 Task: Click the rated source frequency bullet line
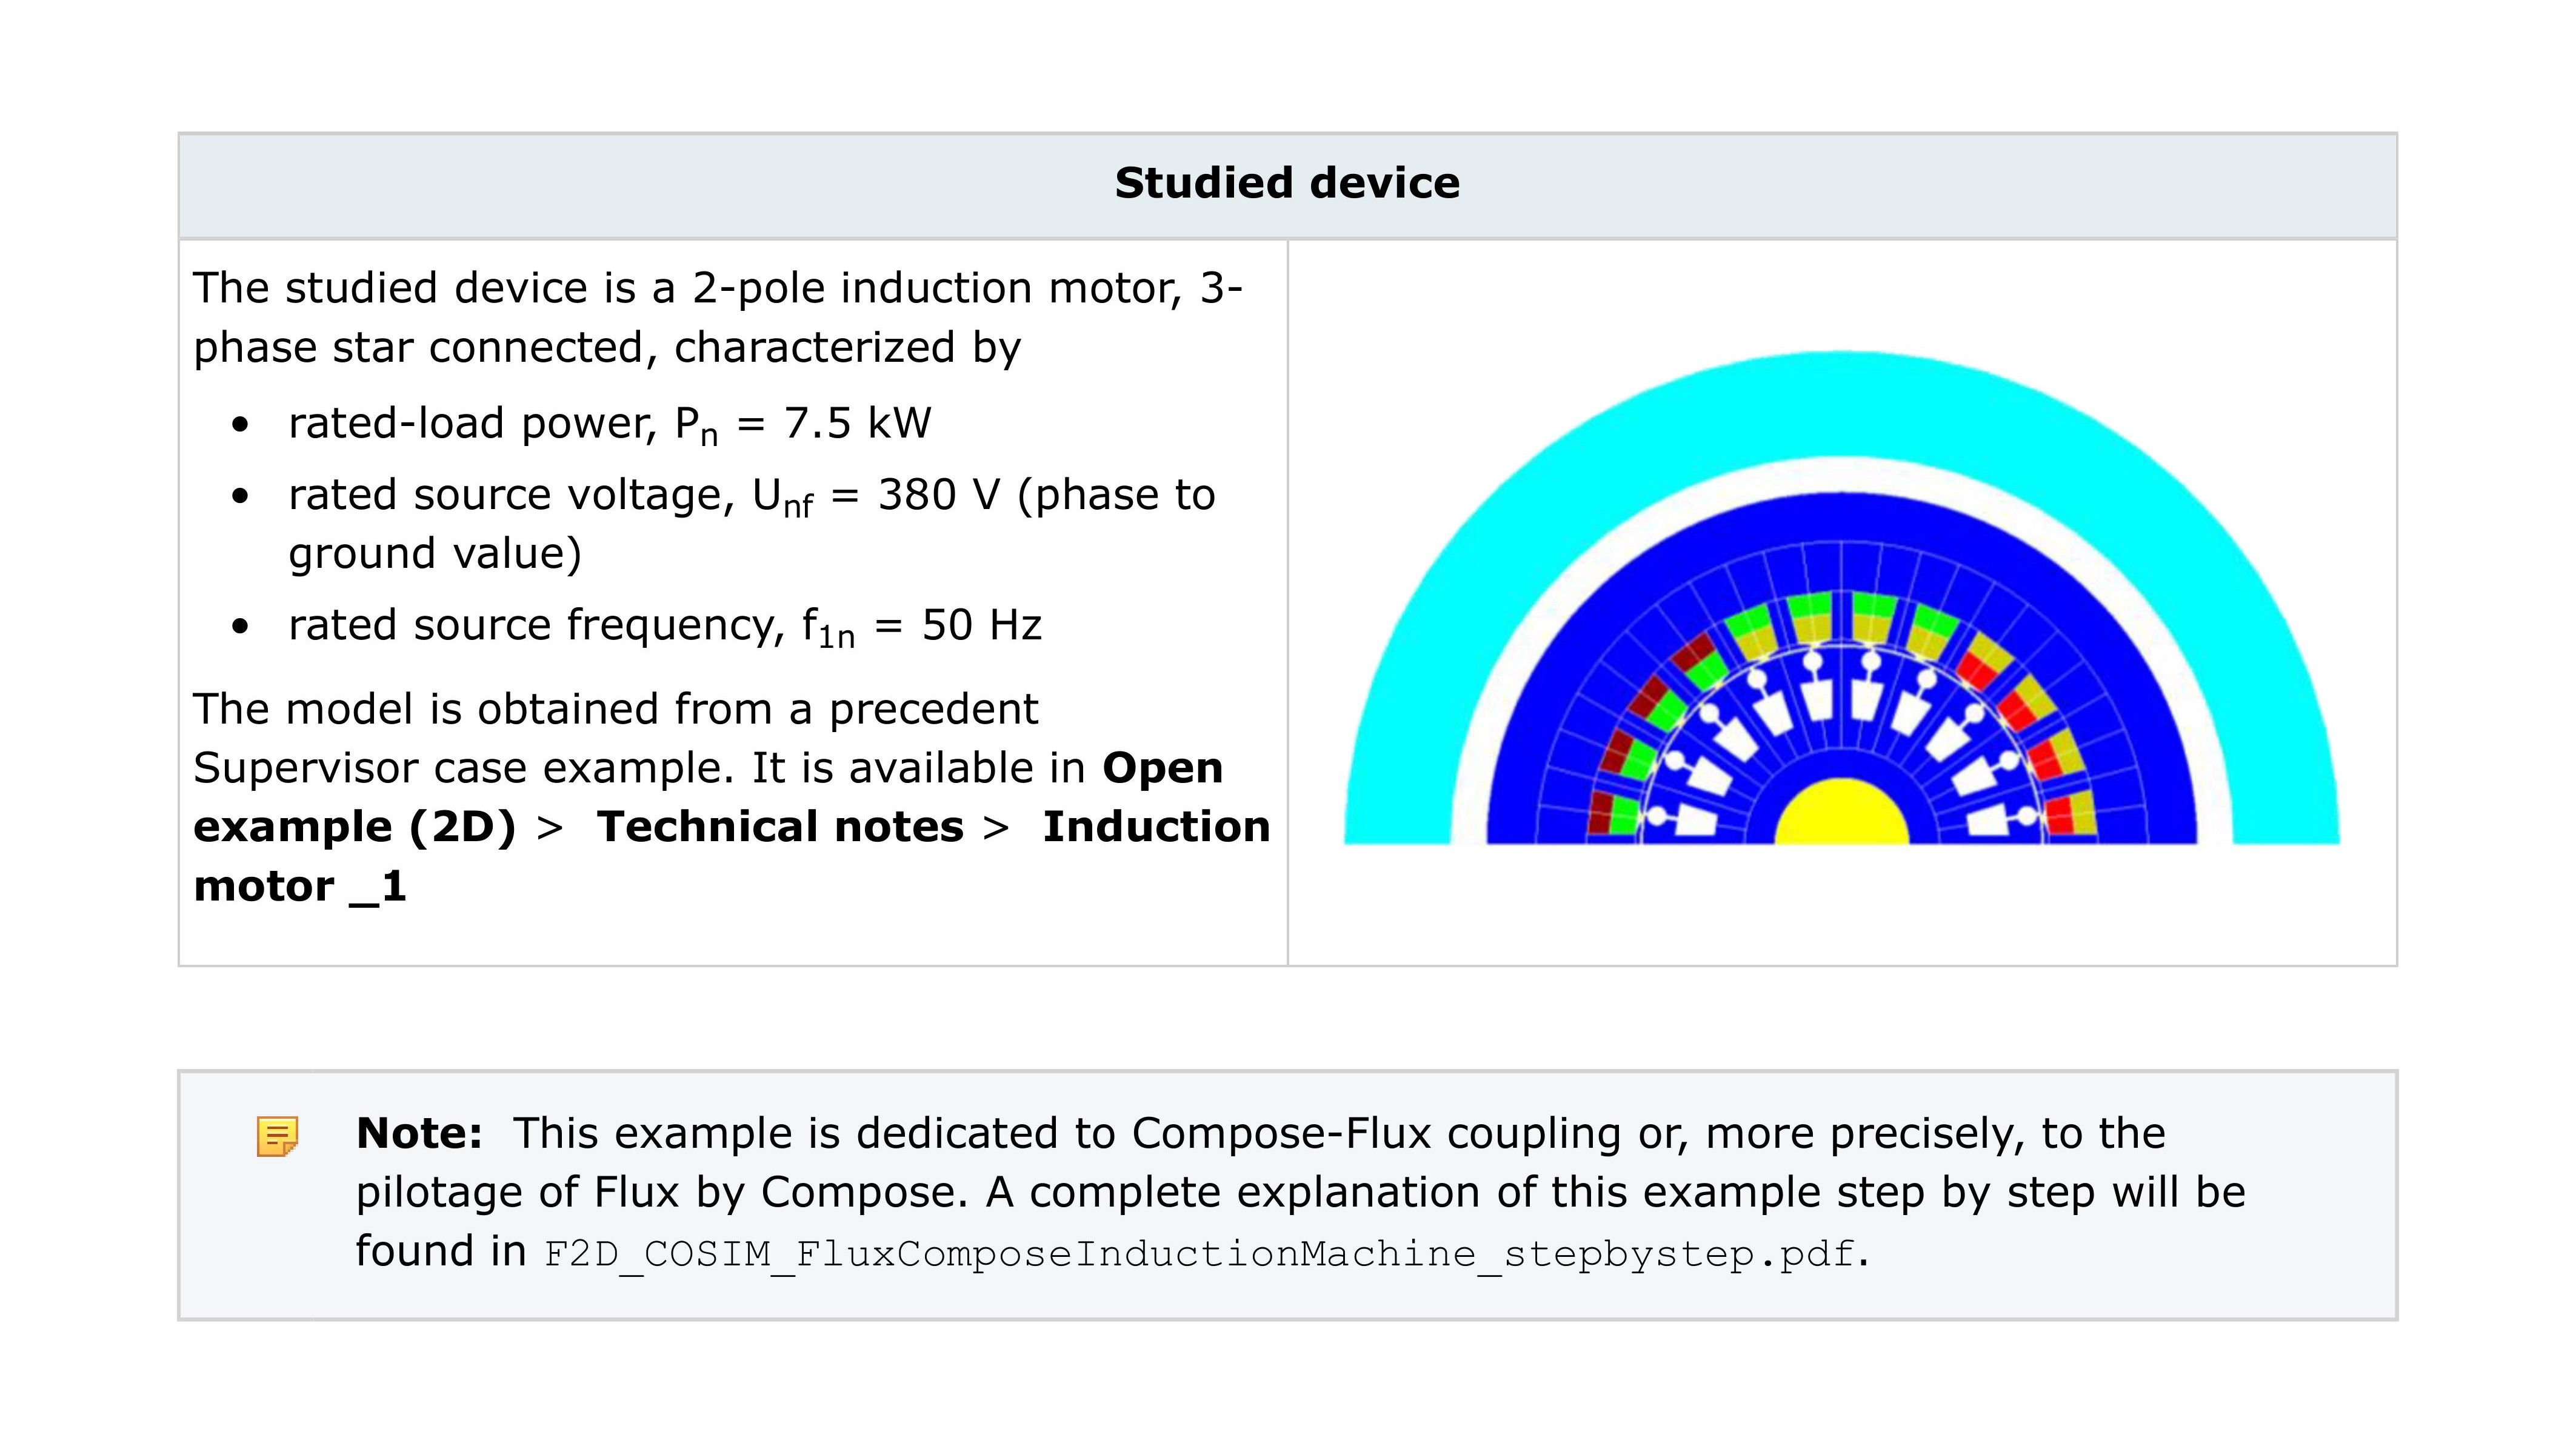(x=664, y=626)
